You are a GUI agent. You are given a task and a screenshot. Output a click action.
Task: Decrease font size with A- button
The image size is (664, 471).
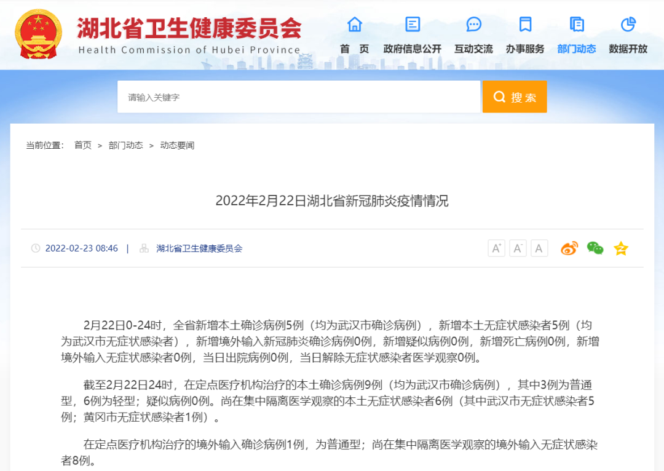(x=518, y=248)
